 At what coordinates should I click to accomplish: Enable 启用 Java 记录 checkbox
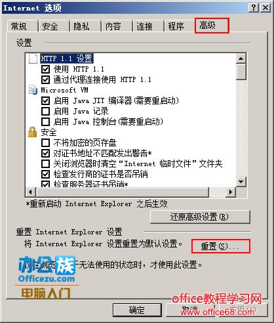pyautogui.click(x=45, y=111)
